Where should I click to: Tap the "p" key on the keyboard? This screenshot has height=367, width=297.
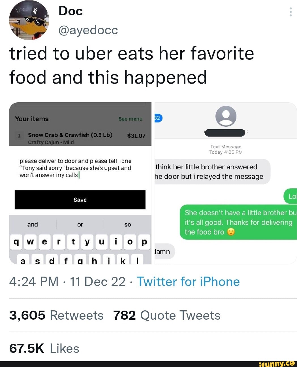pyautogui.click(x=144, y=242)
